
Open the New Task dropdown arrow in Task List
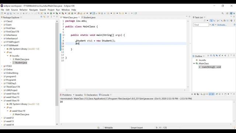tap(207, 21)
